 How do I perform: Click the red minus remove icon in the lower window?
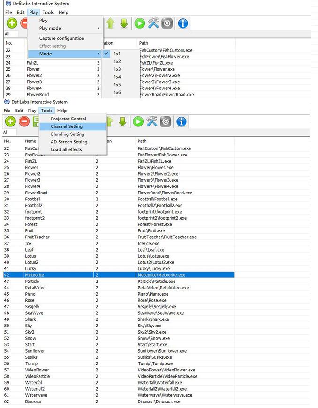24,122
